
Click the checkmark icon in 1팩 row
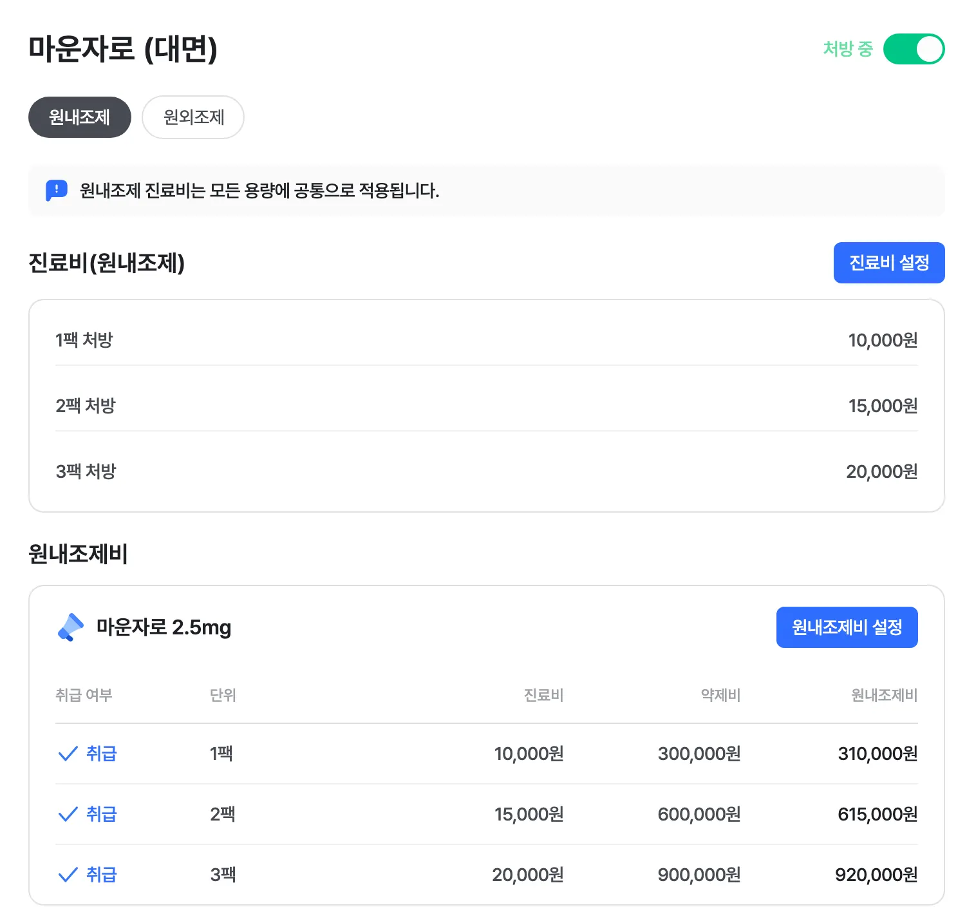click(68, 754)
